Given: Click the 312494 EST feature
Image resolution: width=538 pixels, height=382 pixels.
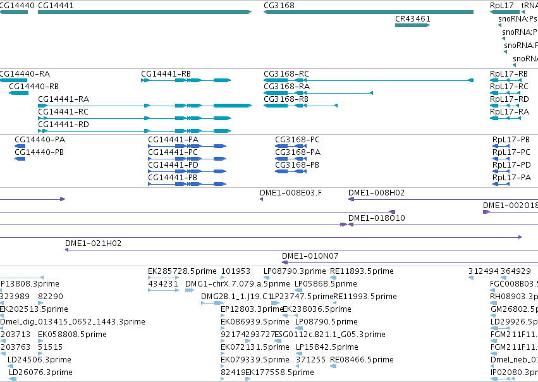Looking at the screenshot, I should coord(471,278).
